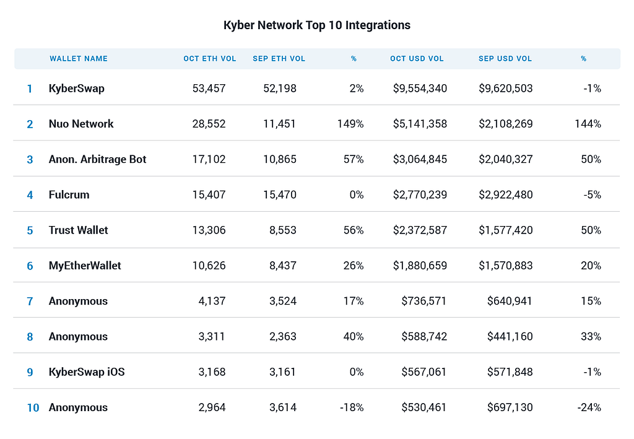
Task: Open the KyberSwap wallet row
Action: pyautogui.click(x=316, y=88)
